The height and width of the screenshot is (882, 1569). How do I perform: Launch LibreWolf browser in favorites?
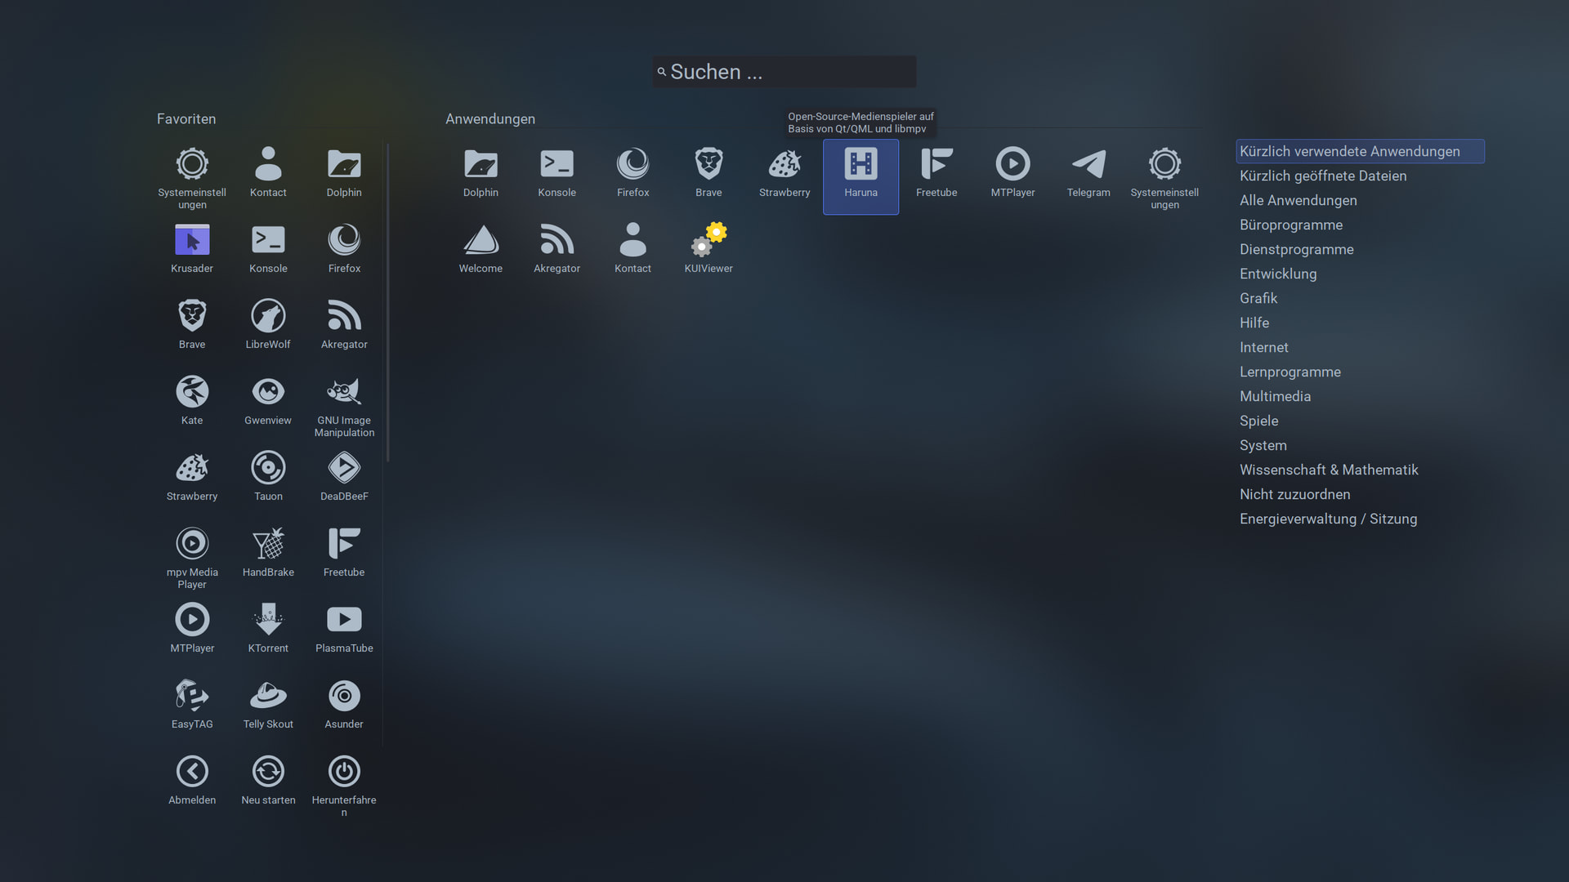click(268, 324)
